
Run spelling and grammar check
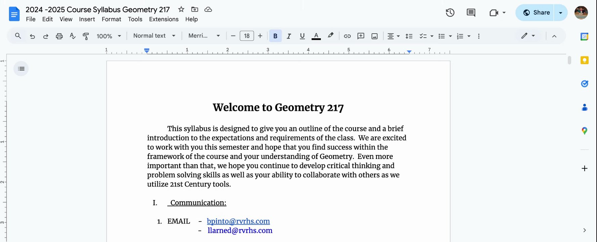73,36
